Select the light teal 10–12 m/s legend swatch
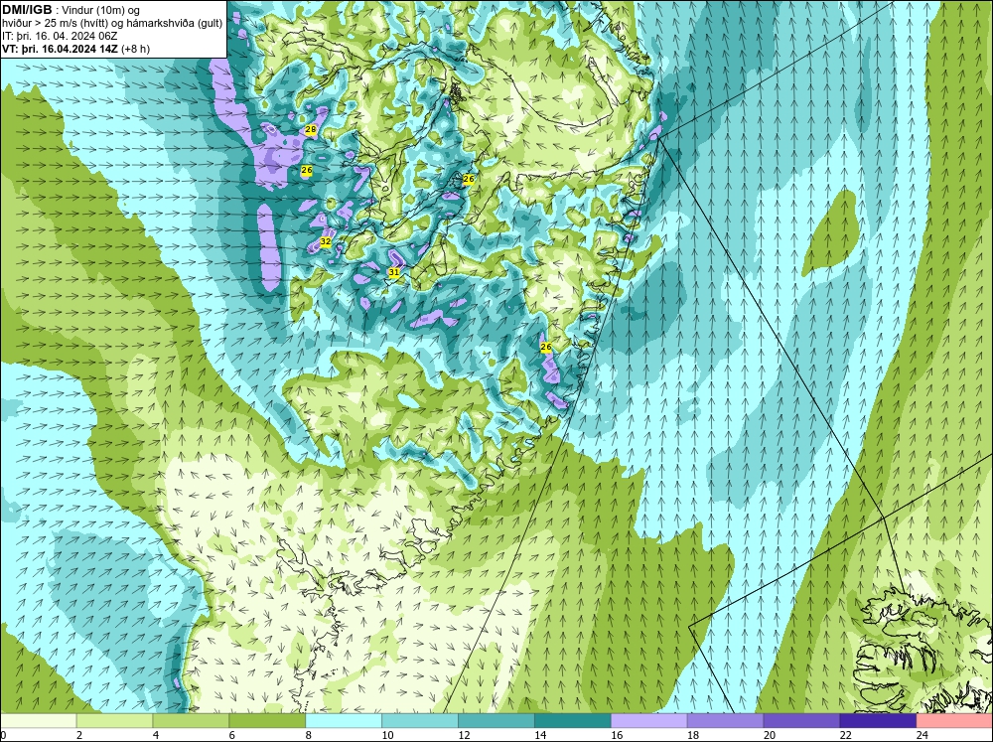This screenshot has height=742, width=993. click(420, 721)
